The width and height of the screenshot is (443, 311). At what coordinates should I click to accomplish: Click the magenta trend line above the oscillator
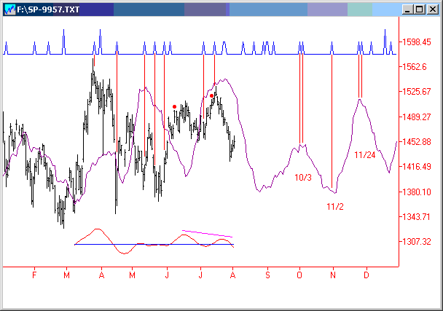point(207,234)
